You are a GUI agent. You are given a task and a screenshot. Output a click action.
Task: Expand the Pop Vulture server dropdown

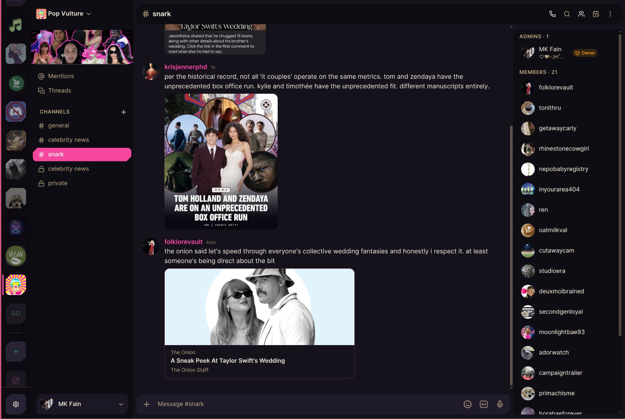click(63, 14)
